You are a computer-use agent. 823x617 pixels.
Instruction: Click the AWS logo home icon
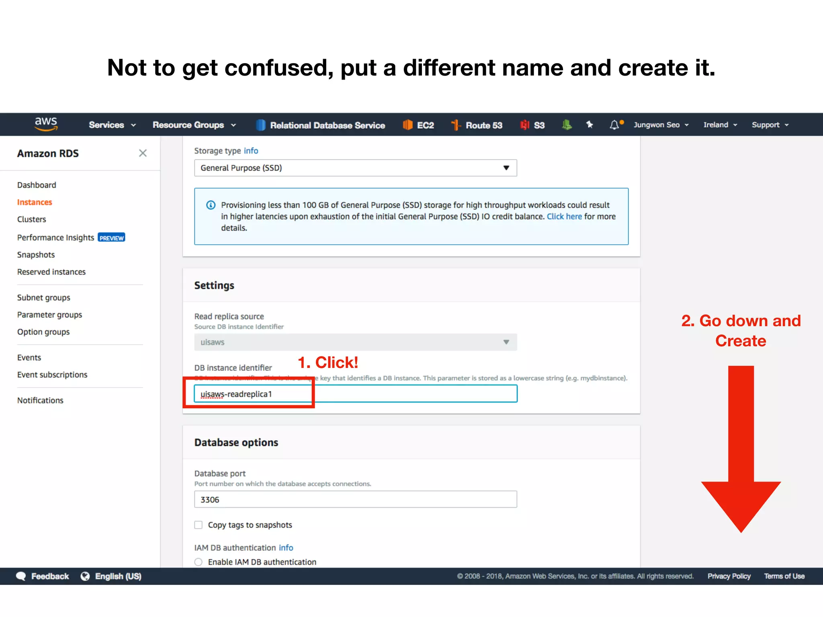click(x=46, y=124)
